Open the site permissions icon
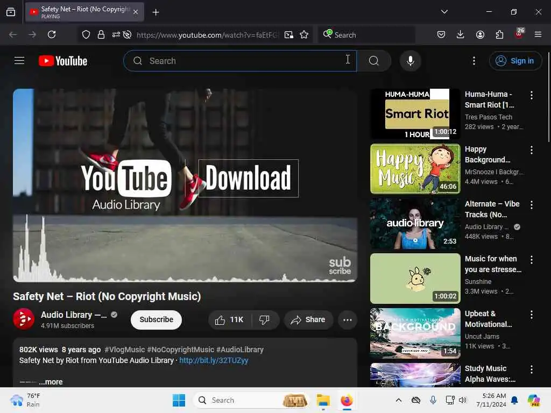551x413 pixels. tap(116, 34)
